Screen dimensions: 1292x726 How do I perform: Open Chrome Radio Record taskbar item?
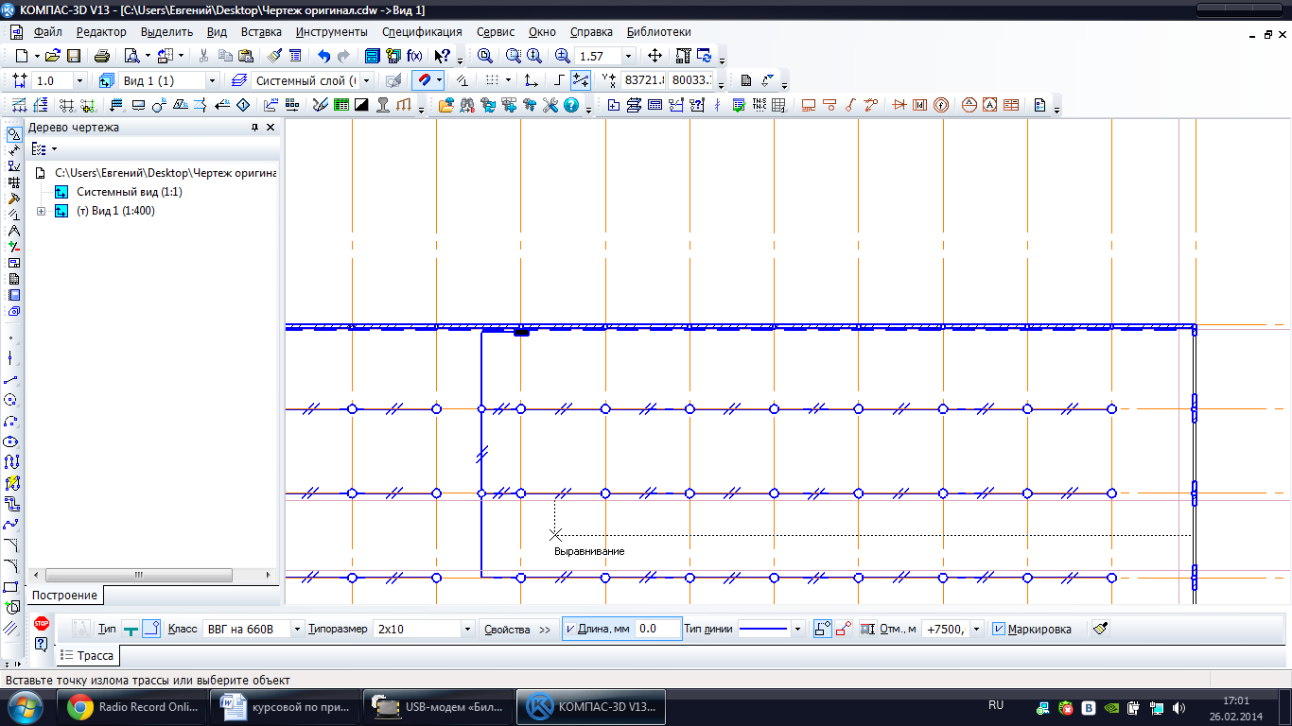pyautogui.click(x=131, y=707)
